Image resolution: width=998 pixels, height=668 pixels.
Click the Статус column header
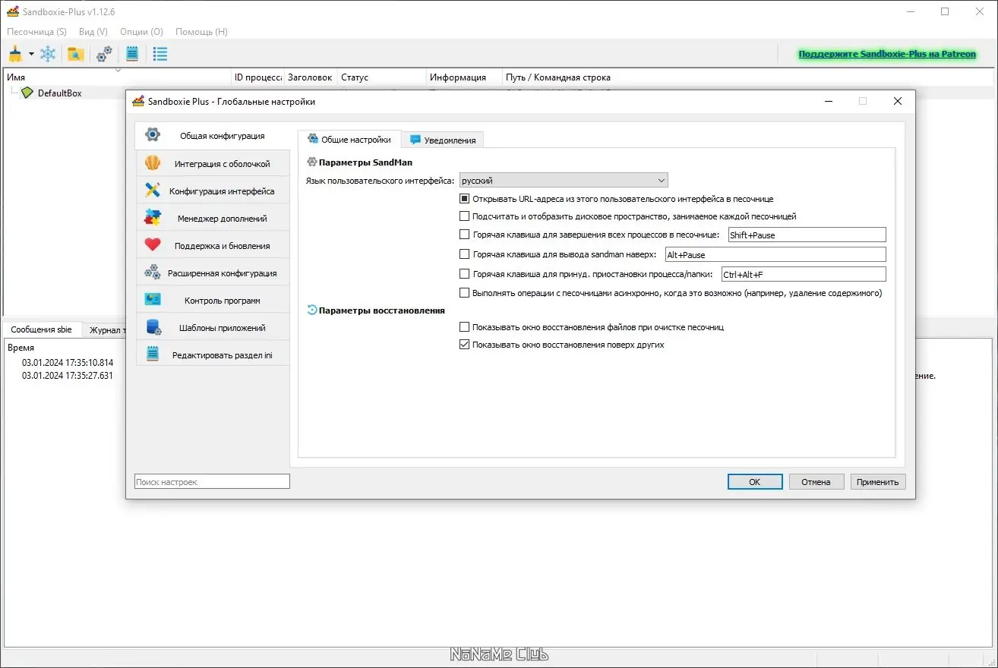tap(382, 77)
